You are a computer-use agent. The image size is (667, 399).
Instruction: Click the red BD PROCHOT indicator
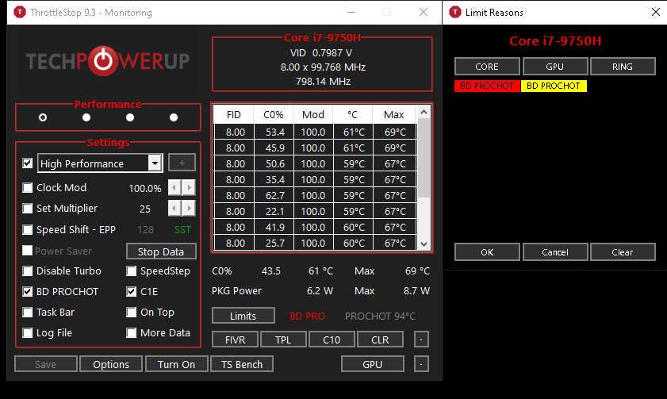(487, 86)
